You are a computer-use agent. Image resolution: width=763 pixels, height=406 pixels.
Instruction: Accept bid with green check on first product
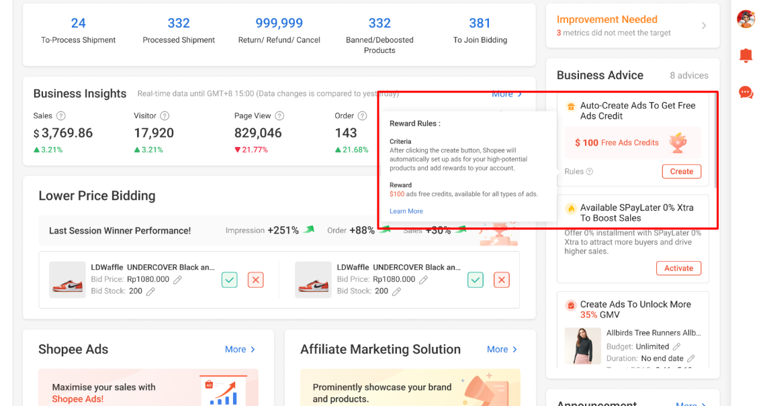pos(229,280)
